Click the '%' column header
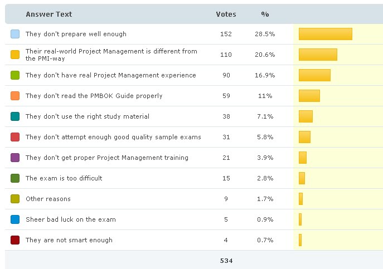This screenshot has width=383, height=269. [x=265, y=14]
